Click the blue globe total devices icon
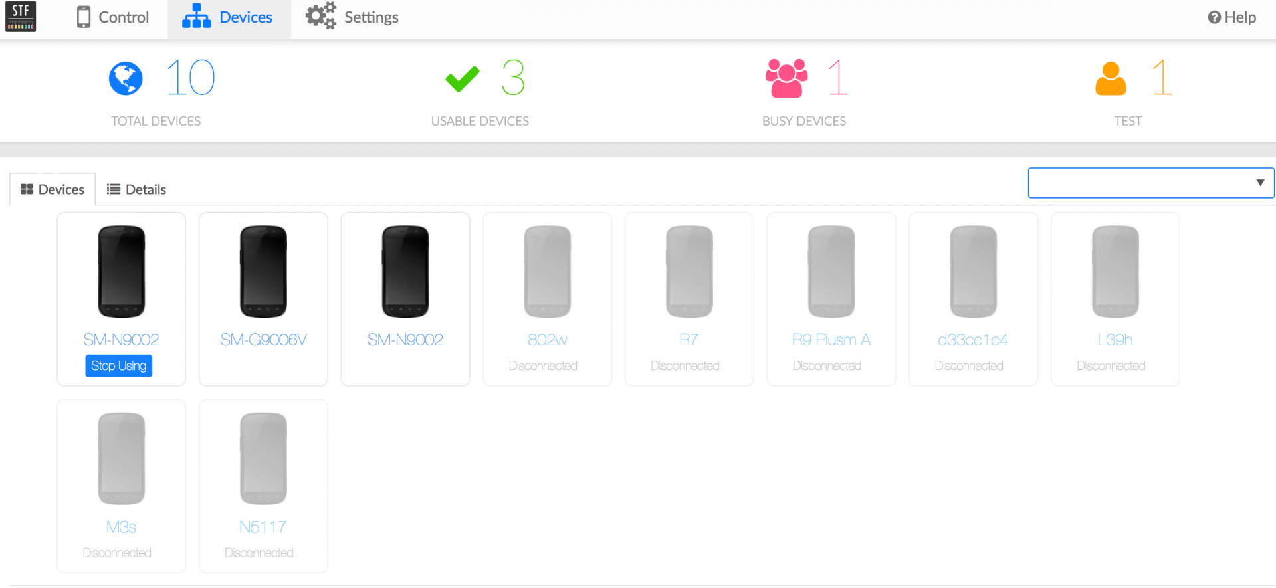This screenshot has height=588, width=1276. pos(126,79)
